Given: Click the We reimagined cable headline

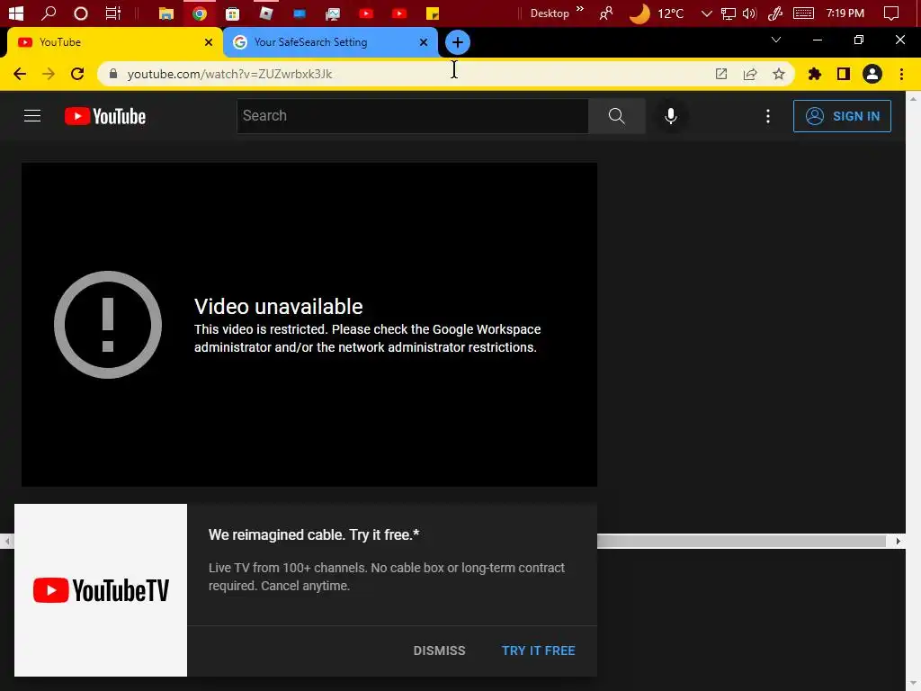Looking at the screenshot, I should (314, 534).
